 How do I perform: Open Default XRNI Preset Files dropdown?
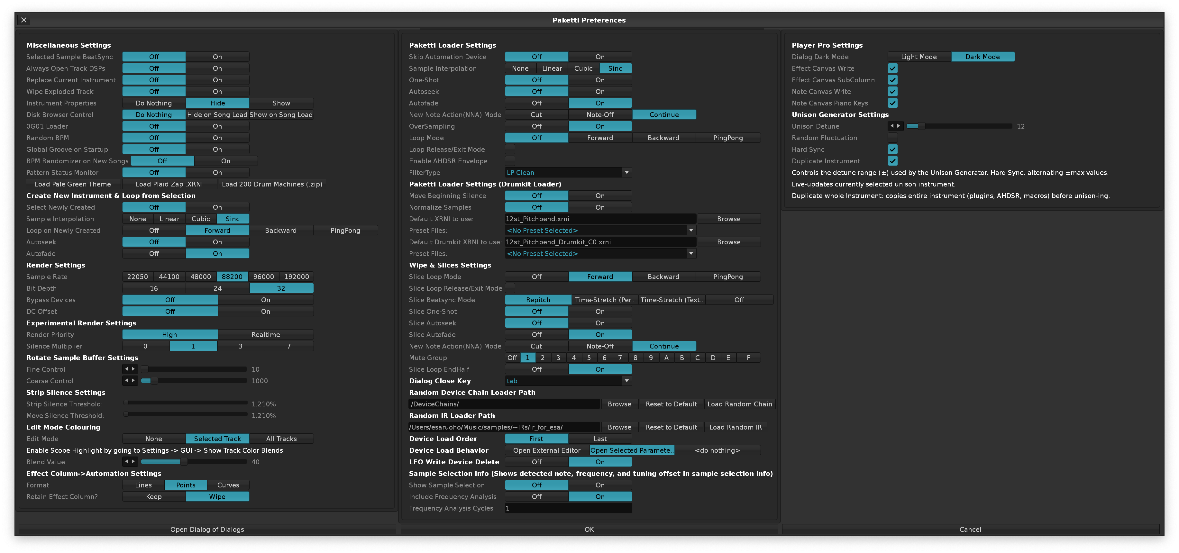(x=600, y=231)
